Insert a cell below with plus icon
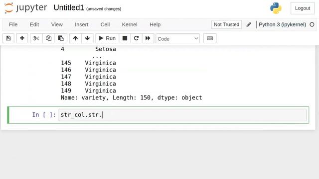319x179 pixels. pos(22,38)
